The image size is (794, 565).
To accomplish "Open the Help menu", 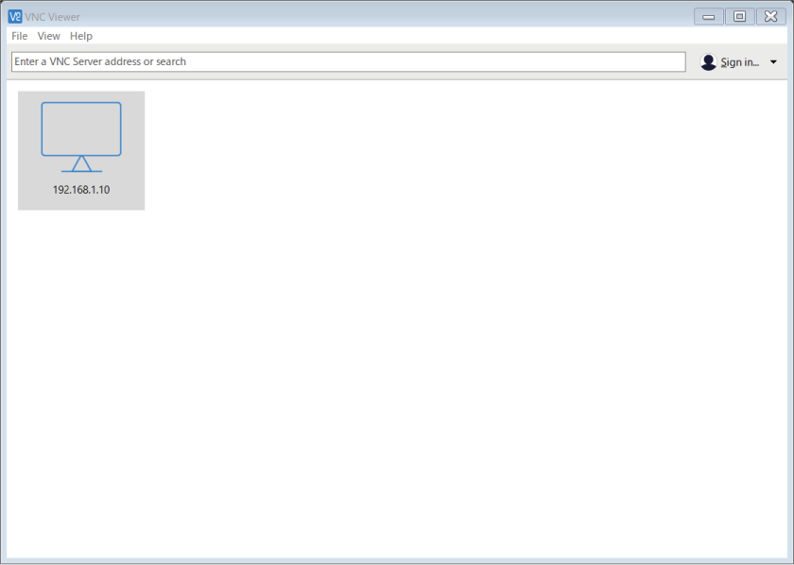I will tap(81, 36).
